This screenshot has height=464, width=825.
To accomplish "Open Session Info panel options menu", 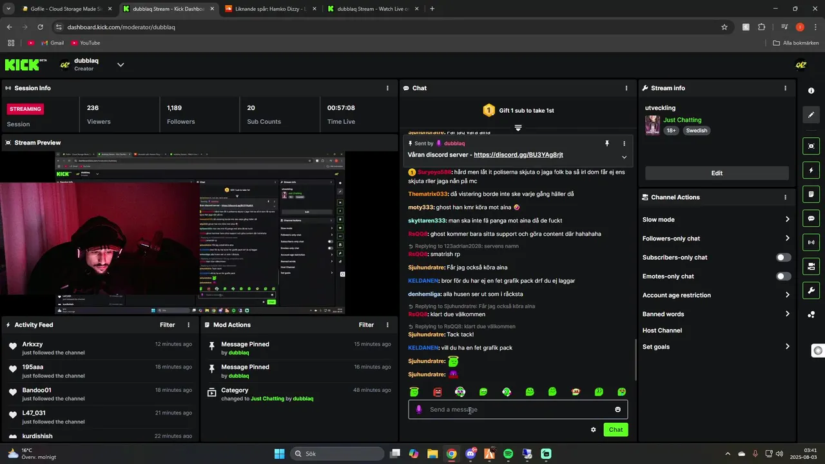I will coord(387,88).
